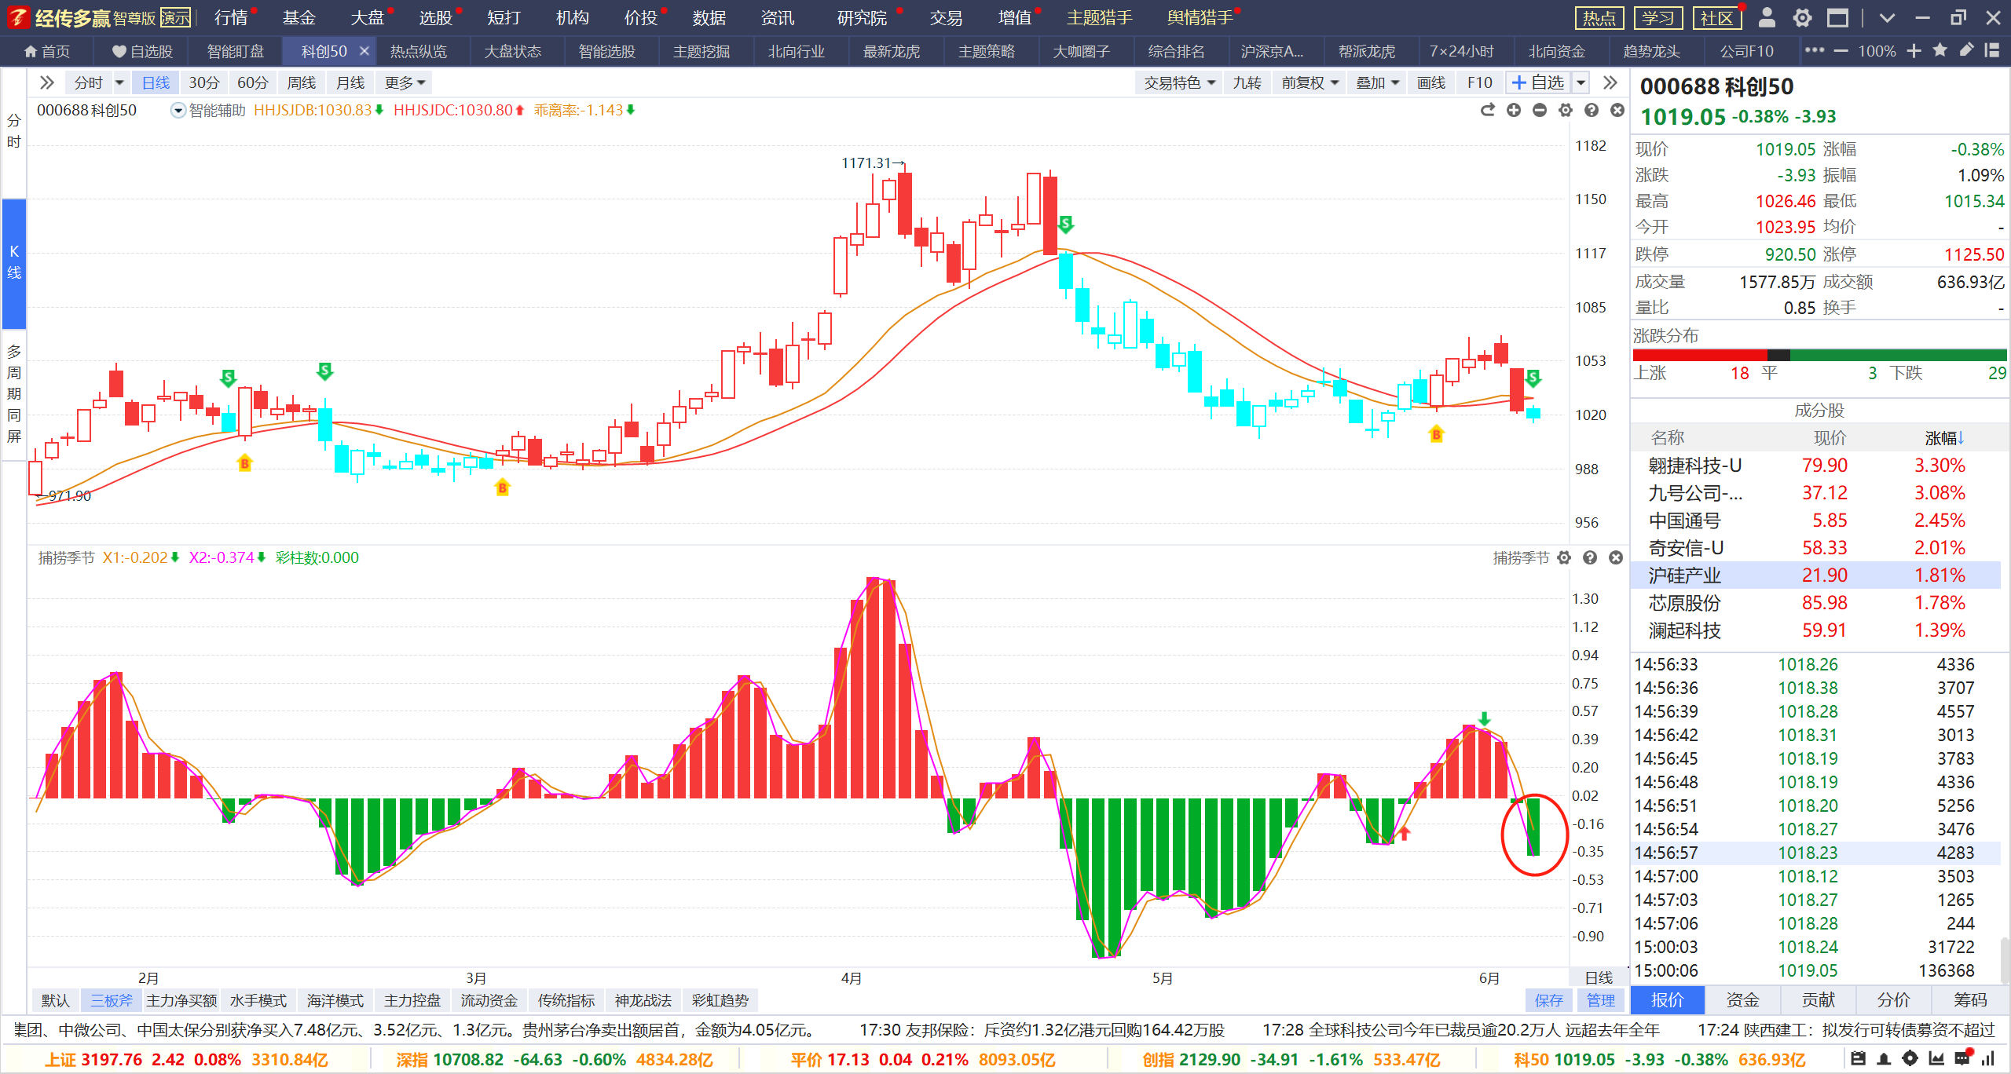This screenshot has width=2011, height=1074.
Task: Switch to 资金 tab in bottom right panel
Action: pos(1742,999)
